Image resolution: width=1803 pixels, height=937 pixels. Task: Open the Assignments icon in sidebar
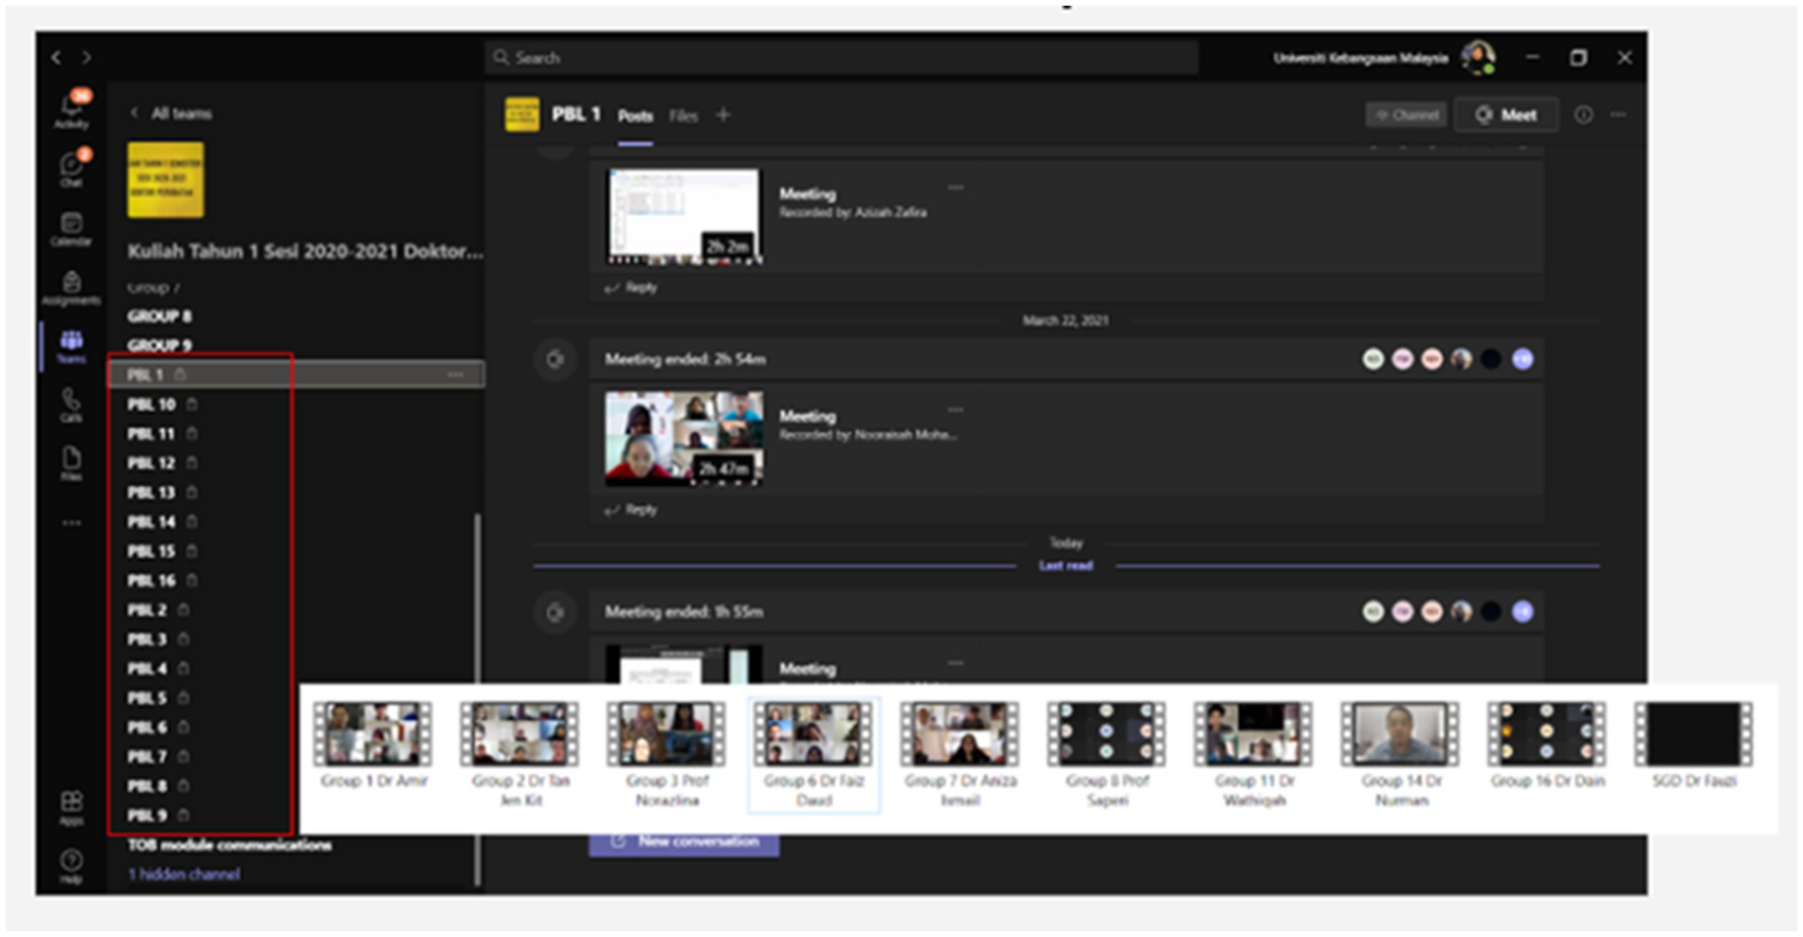click(71, 287)
